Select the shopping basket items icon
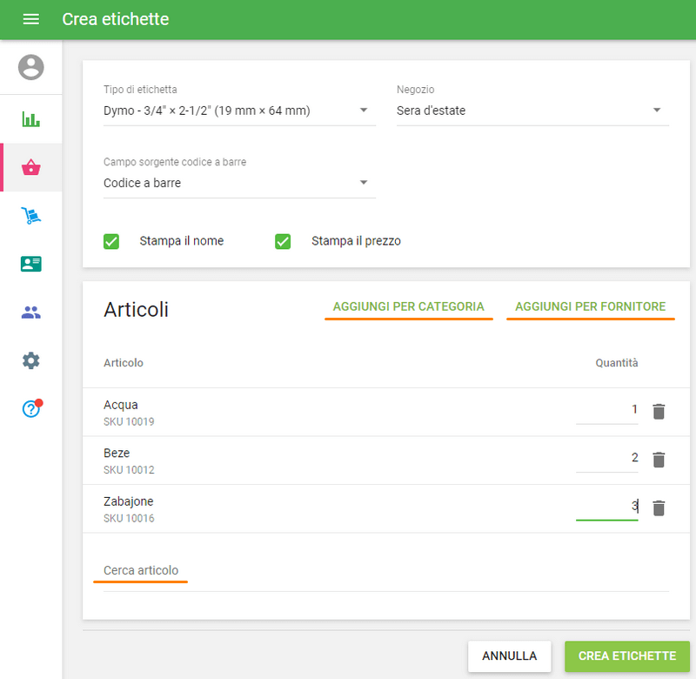Image resolution: width=696 pixels, height=679 pixels. [x=31, y=168]
